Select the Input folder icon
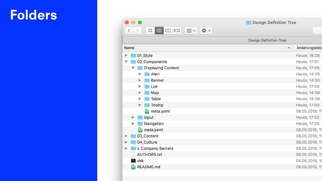Screen dimensions: 322x181 (140, 118)
